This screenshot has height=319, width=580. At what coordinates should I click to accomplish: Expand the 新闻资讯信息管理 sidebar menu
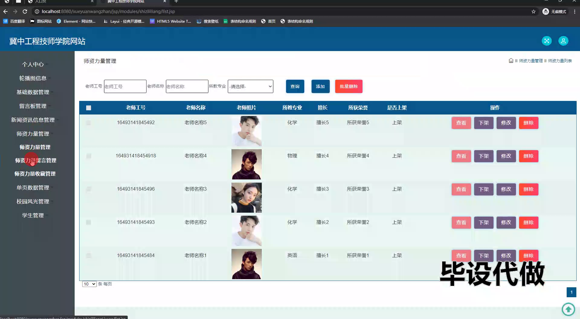coord(33,120)
